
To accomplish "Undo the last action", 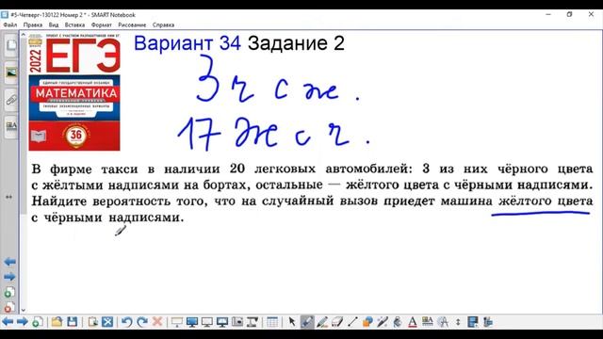I will coord(126,322).
